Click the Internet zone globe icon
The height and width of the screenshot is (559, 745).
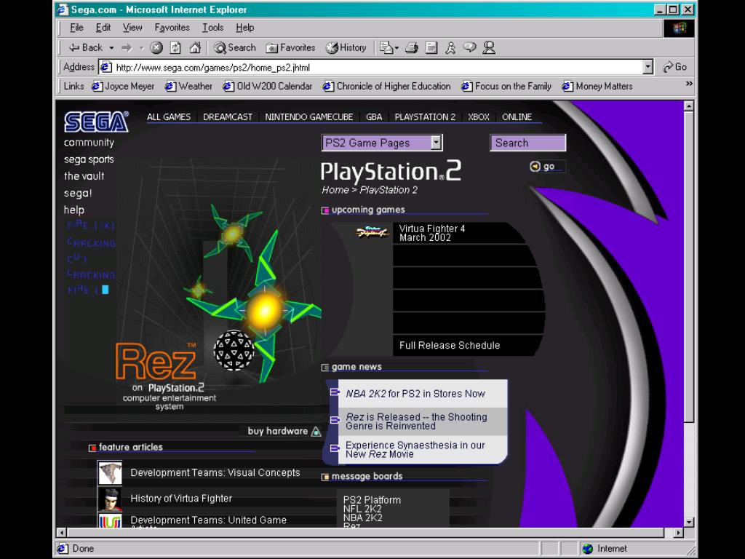point(588,549)
